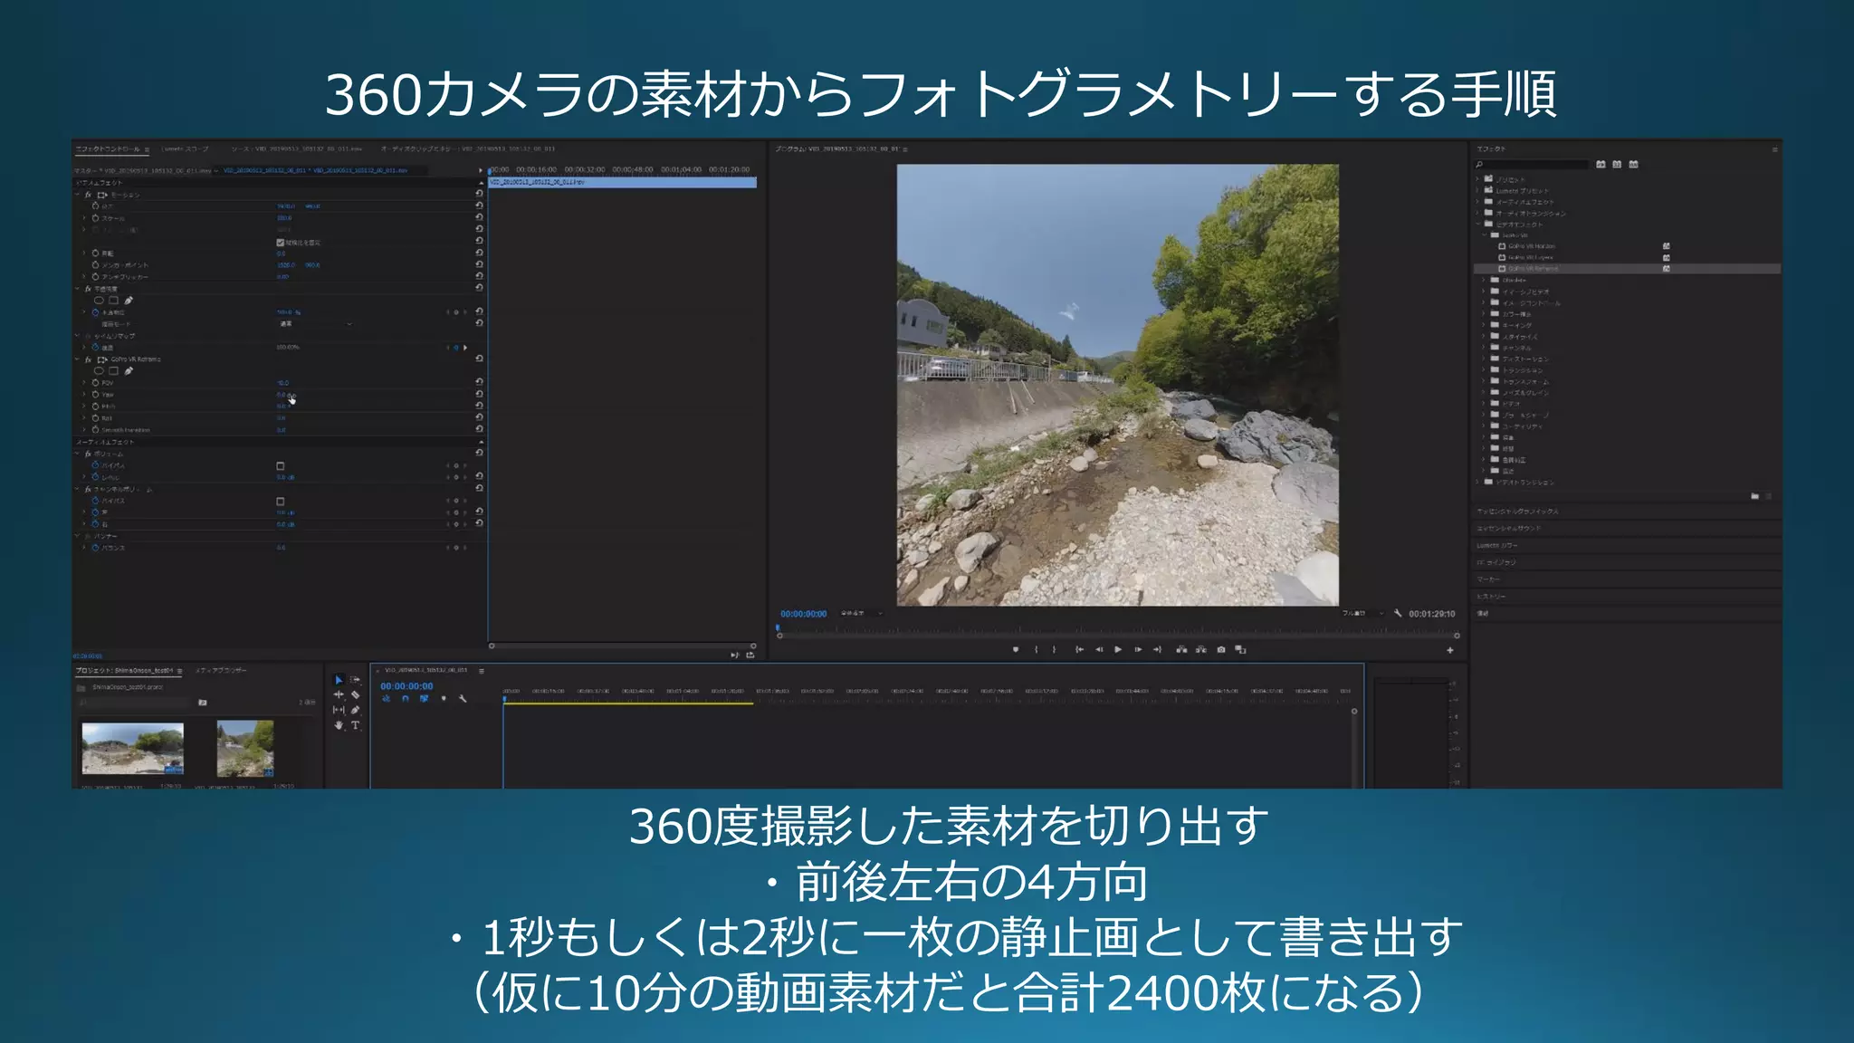Step forward one frame in the Program monitor

pyautogui.click(x=1138, y=649)
